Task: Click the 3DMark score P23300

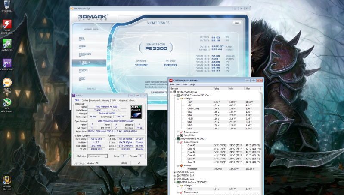Action: [x=156, y=48]
